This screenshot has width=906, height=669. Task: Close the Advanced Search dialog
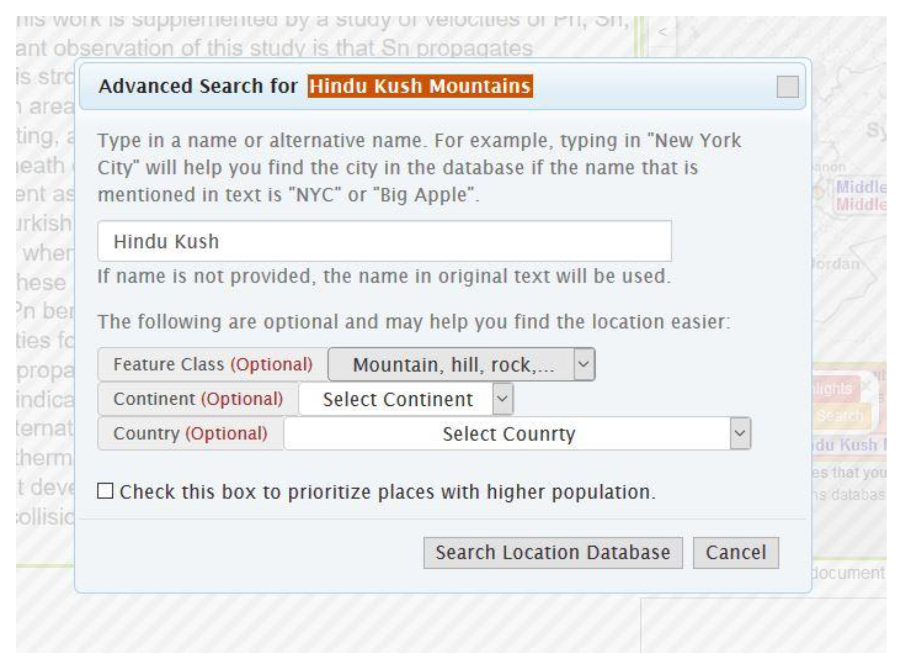[x=787, y=87]
